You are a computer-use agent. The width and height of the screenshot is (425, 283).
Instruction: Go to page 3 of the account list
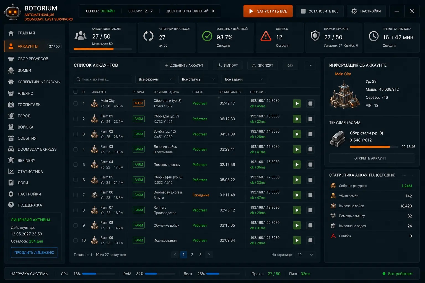[x=200, y=255]
